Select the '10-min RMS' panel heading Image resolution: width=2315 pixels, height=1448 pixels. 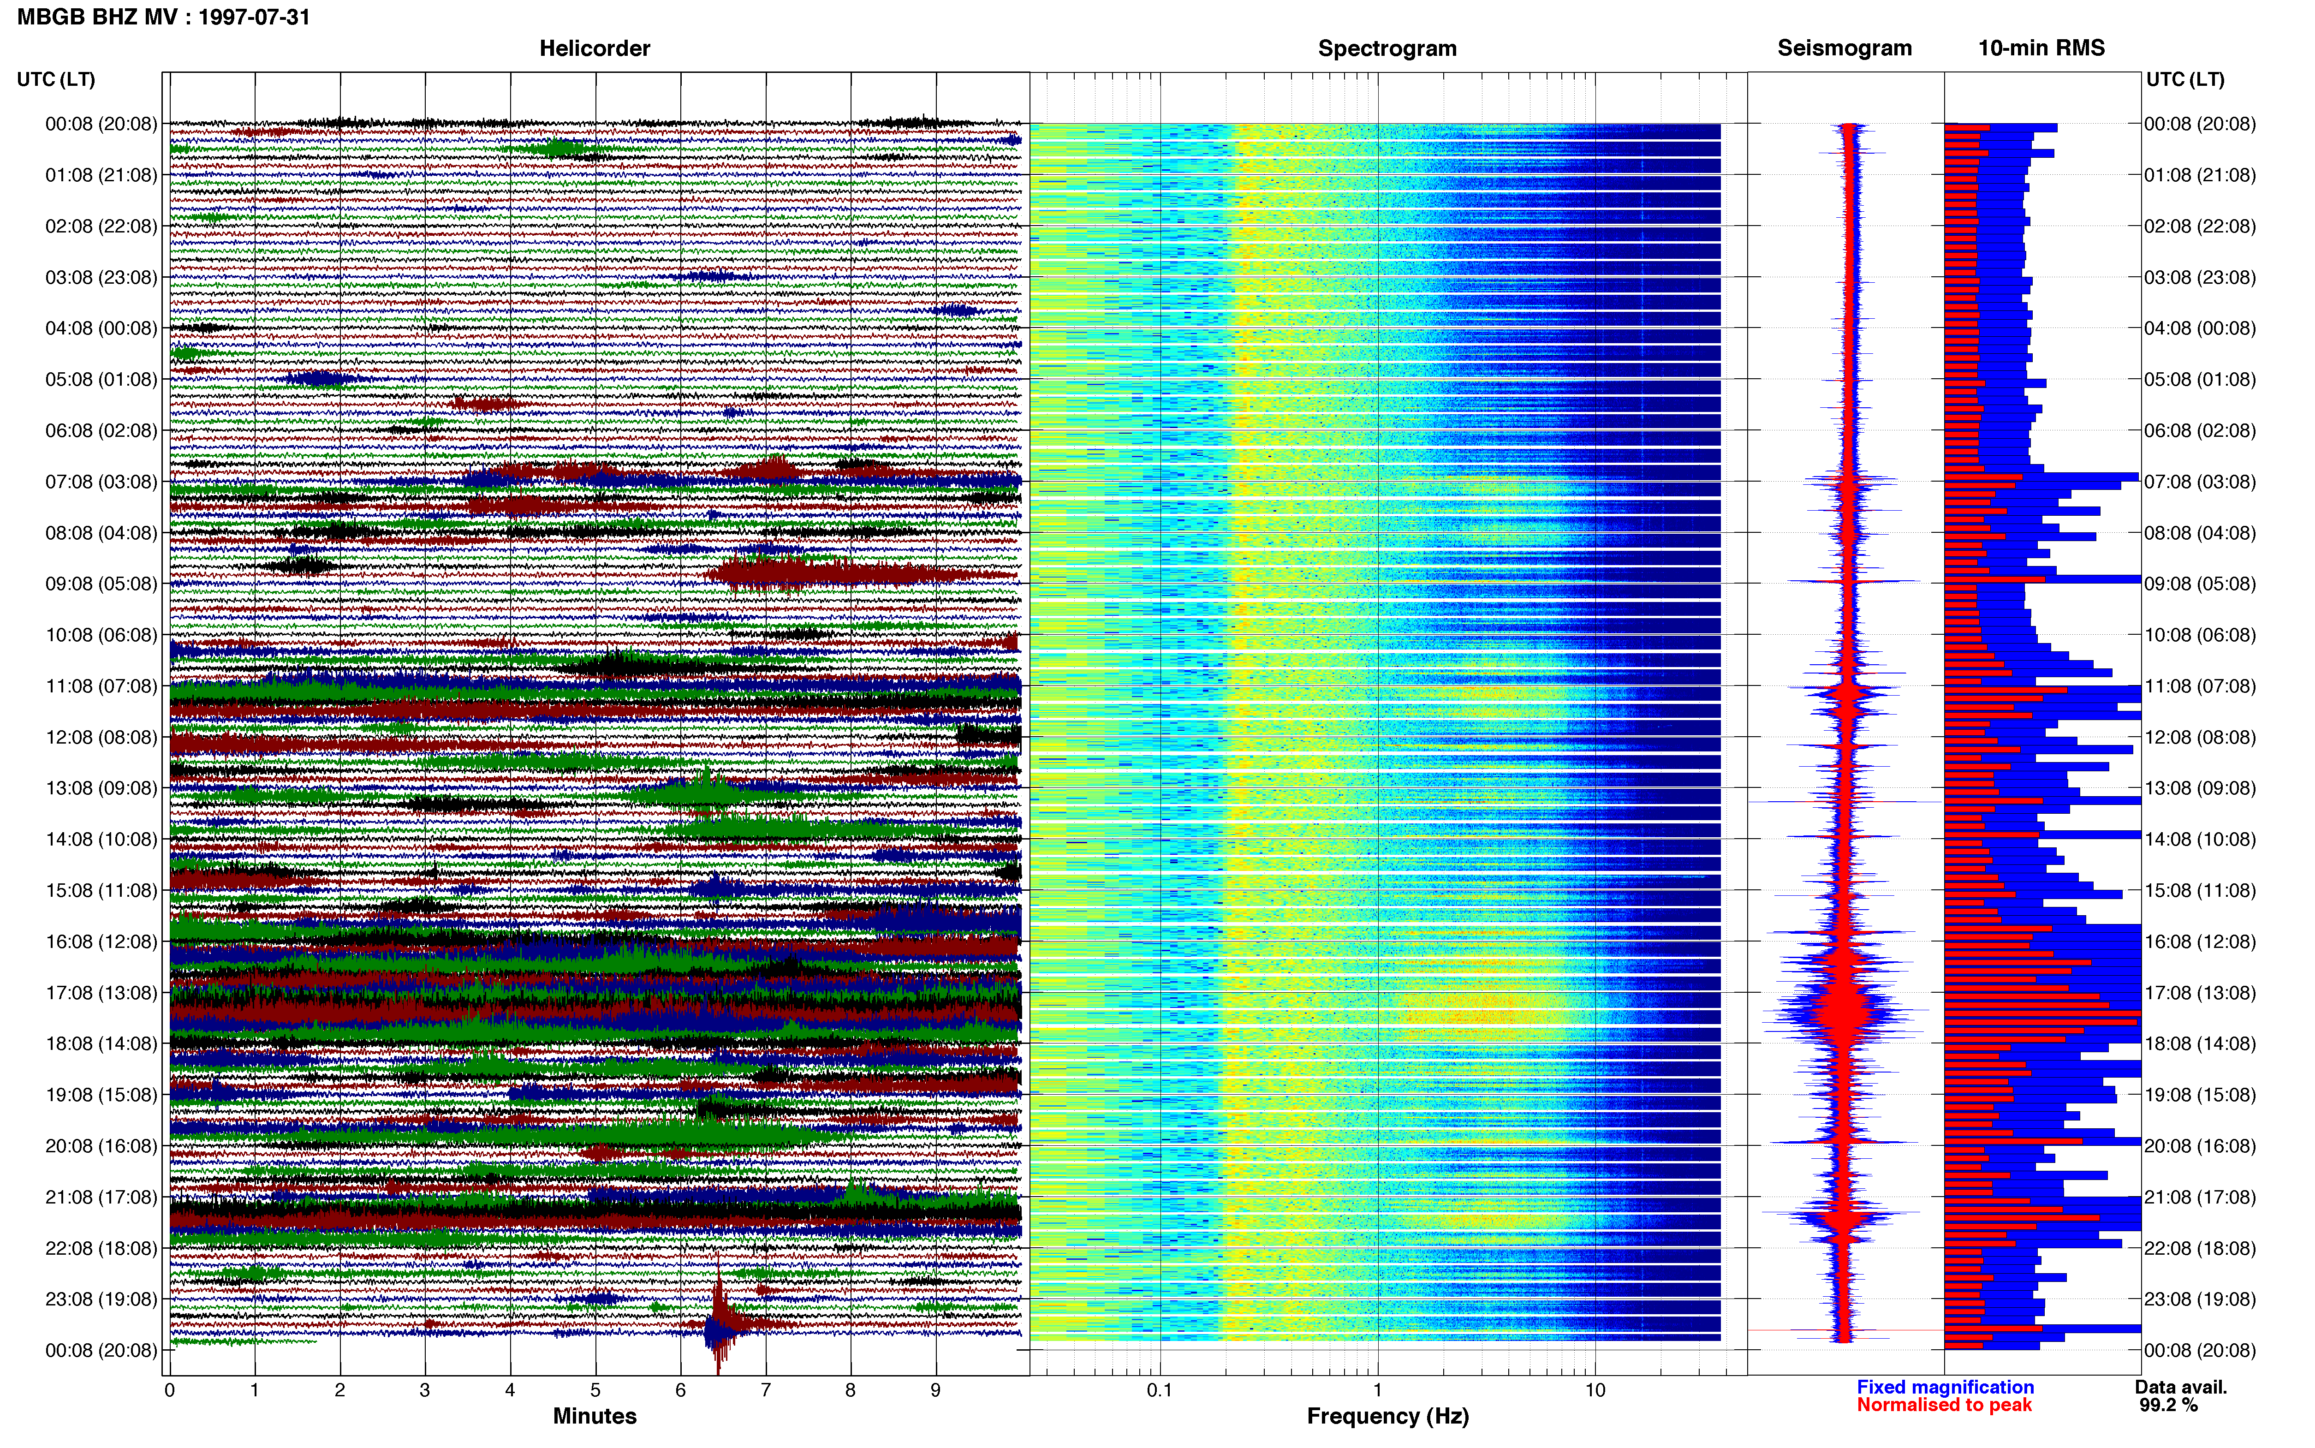pos(2041,48)
